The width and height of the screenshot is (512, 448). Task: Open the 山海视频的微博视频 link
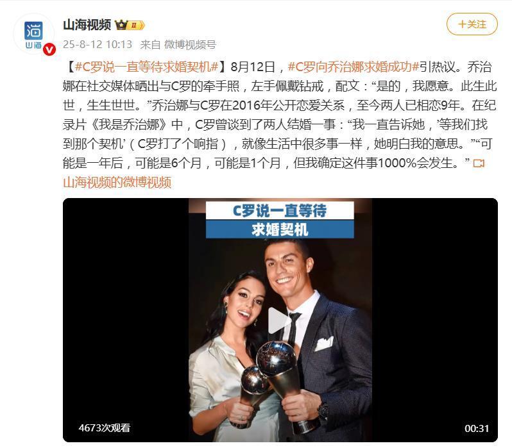pos(117,182)
